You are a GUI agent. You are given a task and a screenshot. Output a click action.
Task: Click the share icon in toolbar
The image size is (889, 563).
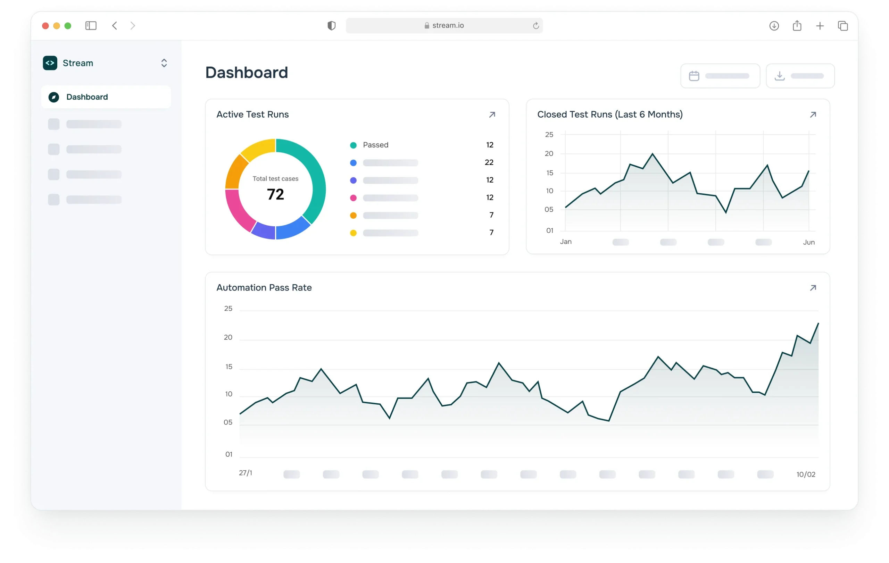[797, 25]
